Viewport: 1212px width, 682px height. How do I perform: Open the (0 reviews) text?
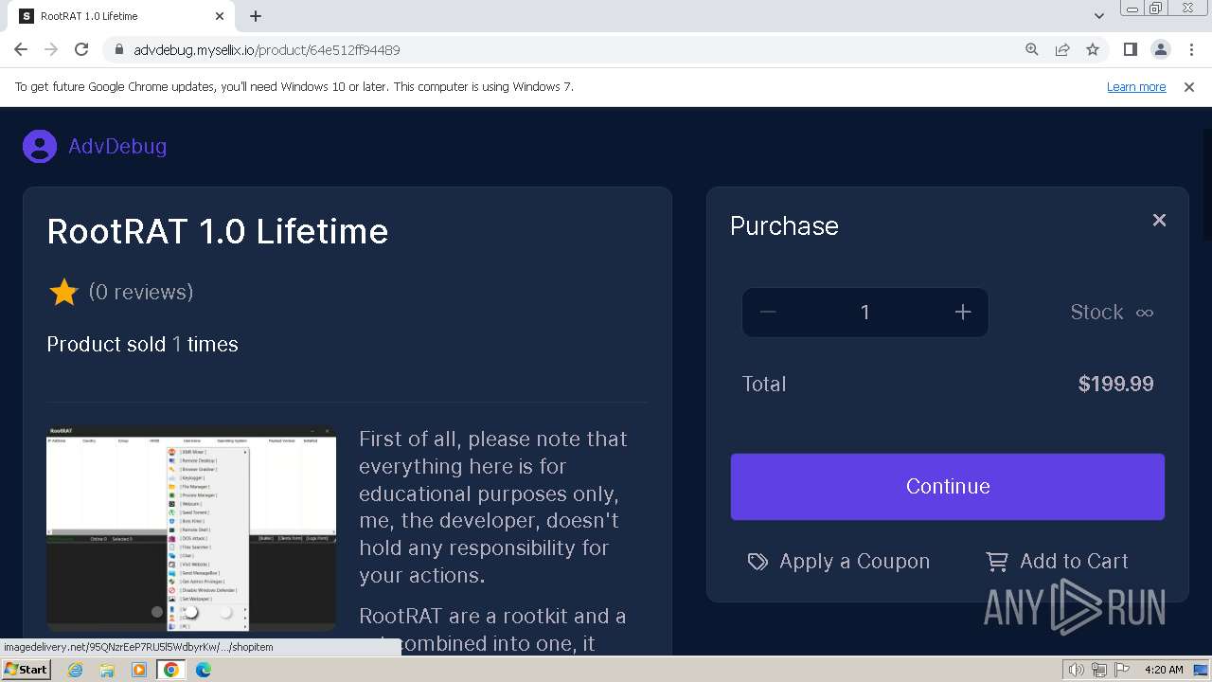(x=141, y=292)
